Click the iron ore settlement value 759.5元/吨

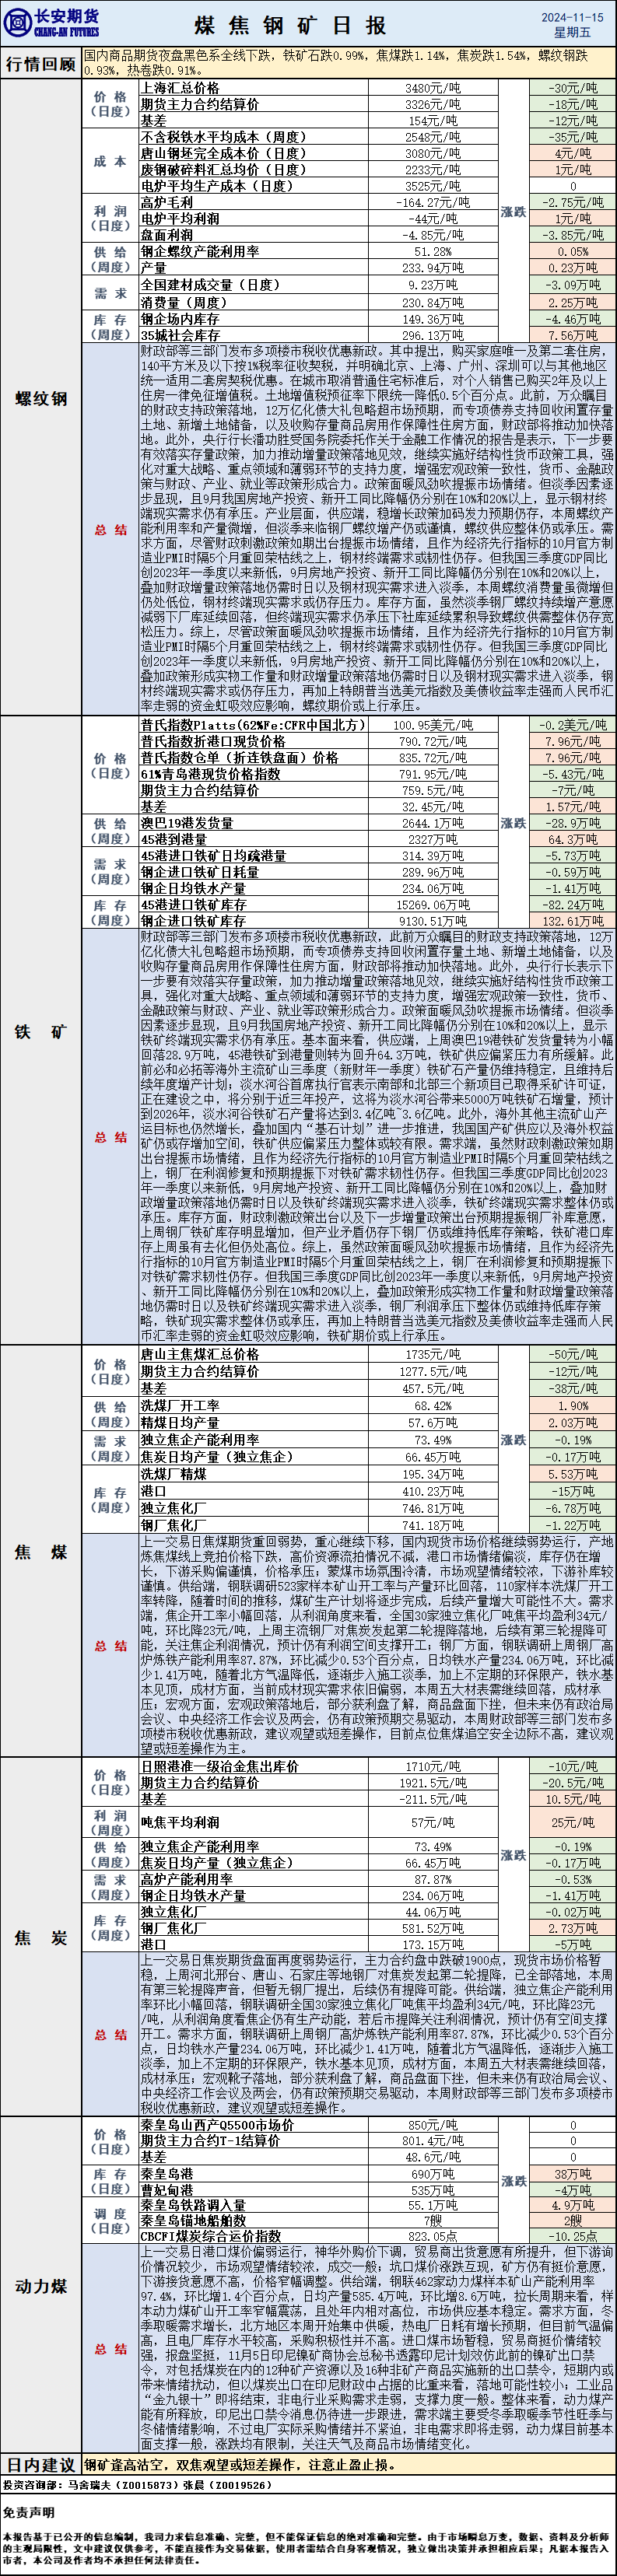[433, 790]
